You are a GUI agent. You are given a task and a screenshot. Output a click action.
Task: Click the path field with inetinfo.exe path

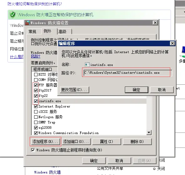point(128,73)
